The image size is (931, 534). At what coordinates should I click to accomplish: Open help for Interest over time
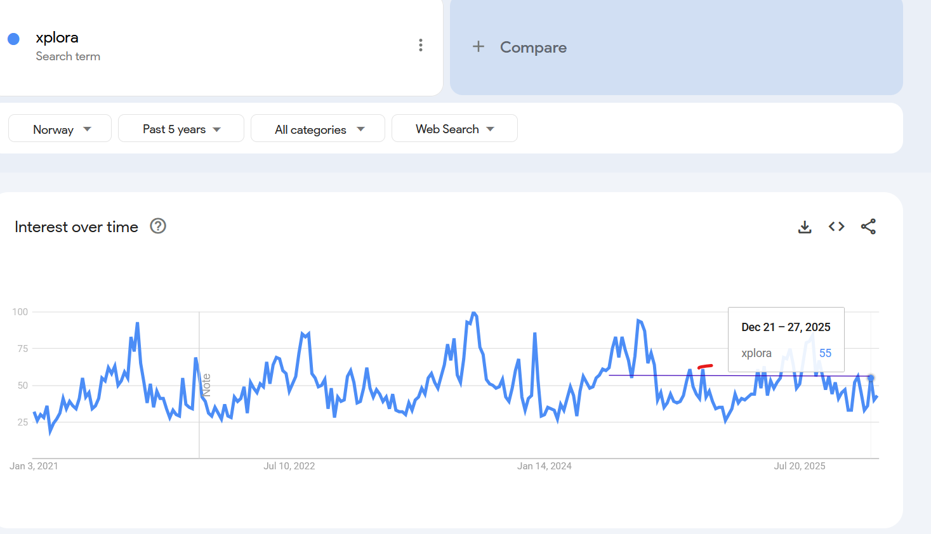tap(158, 226)
